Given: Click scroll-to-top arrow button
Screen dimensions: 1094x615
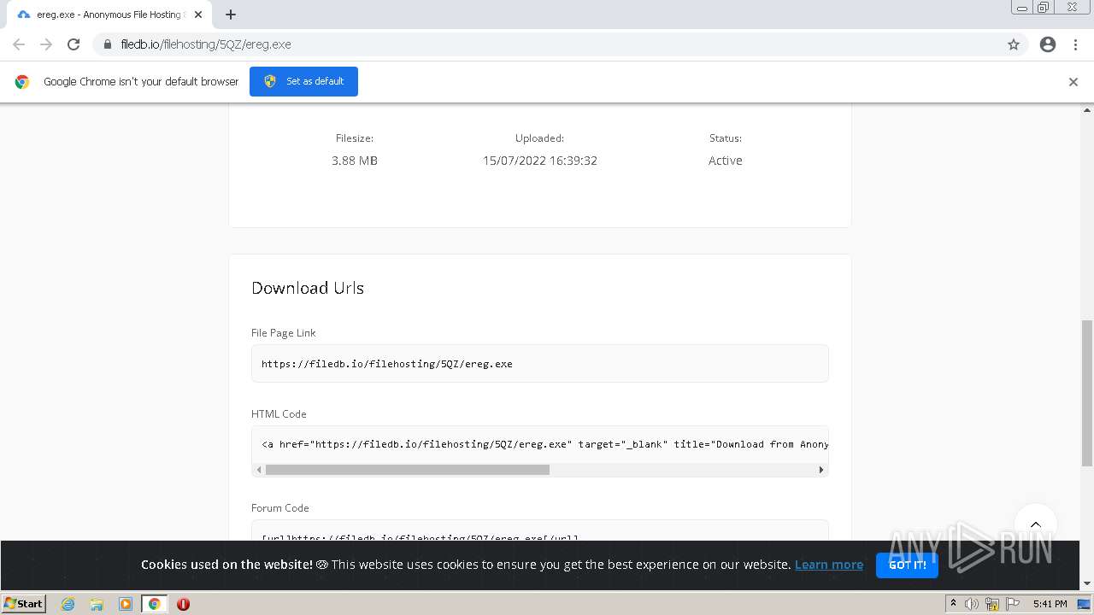Looking at the screenshot, I should click(1036, 524).
